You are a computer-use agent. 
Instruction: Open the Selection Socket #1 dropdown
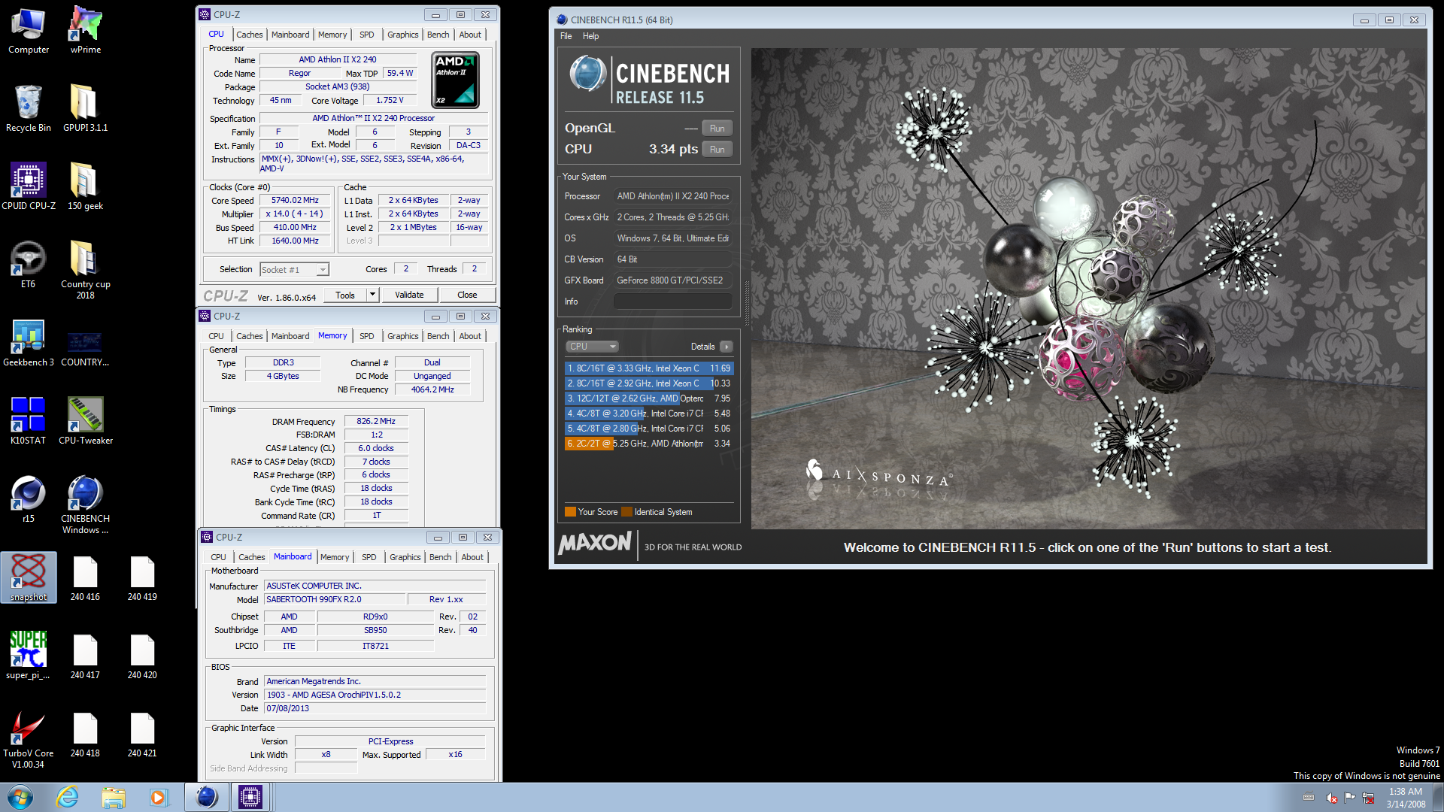tap(294, 269)
